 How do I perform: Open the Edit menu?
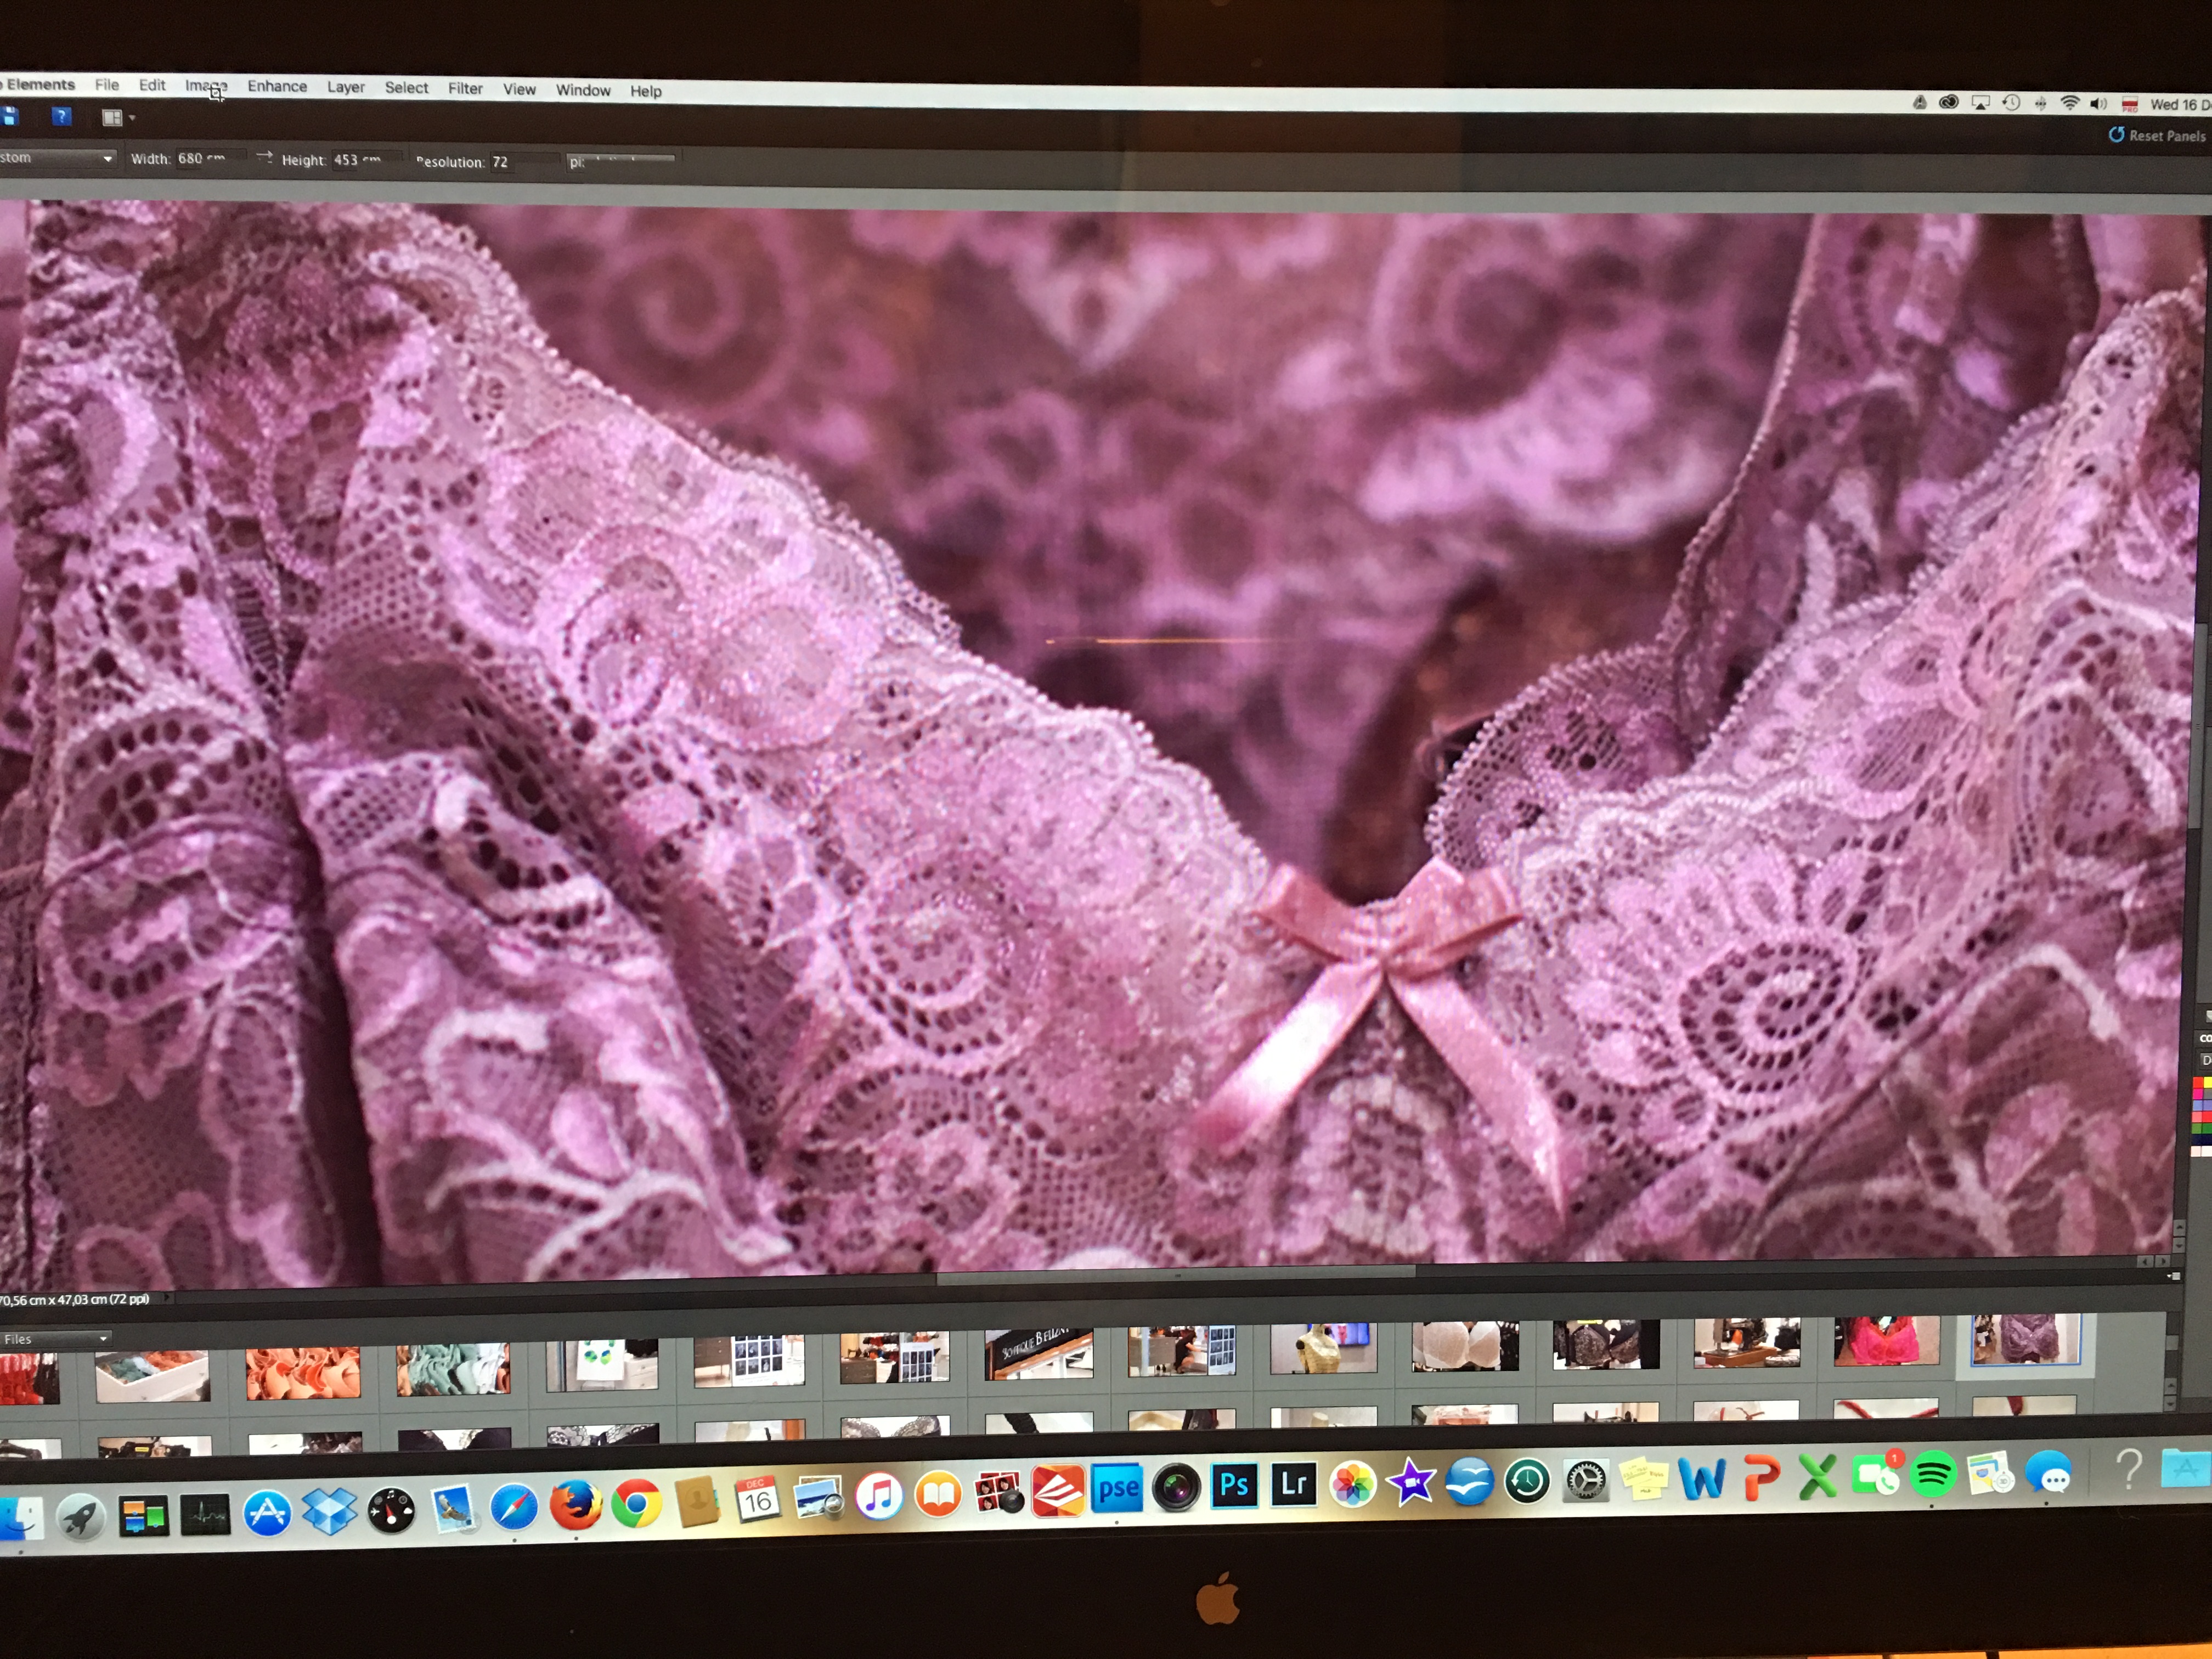click(152, 85)
